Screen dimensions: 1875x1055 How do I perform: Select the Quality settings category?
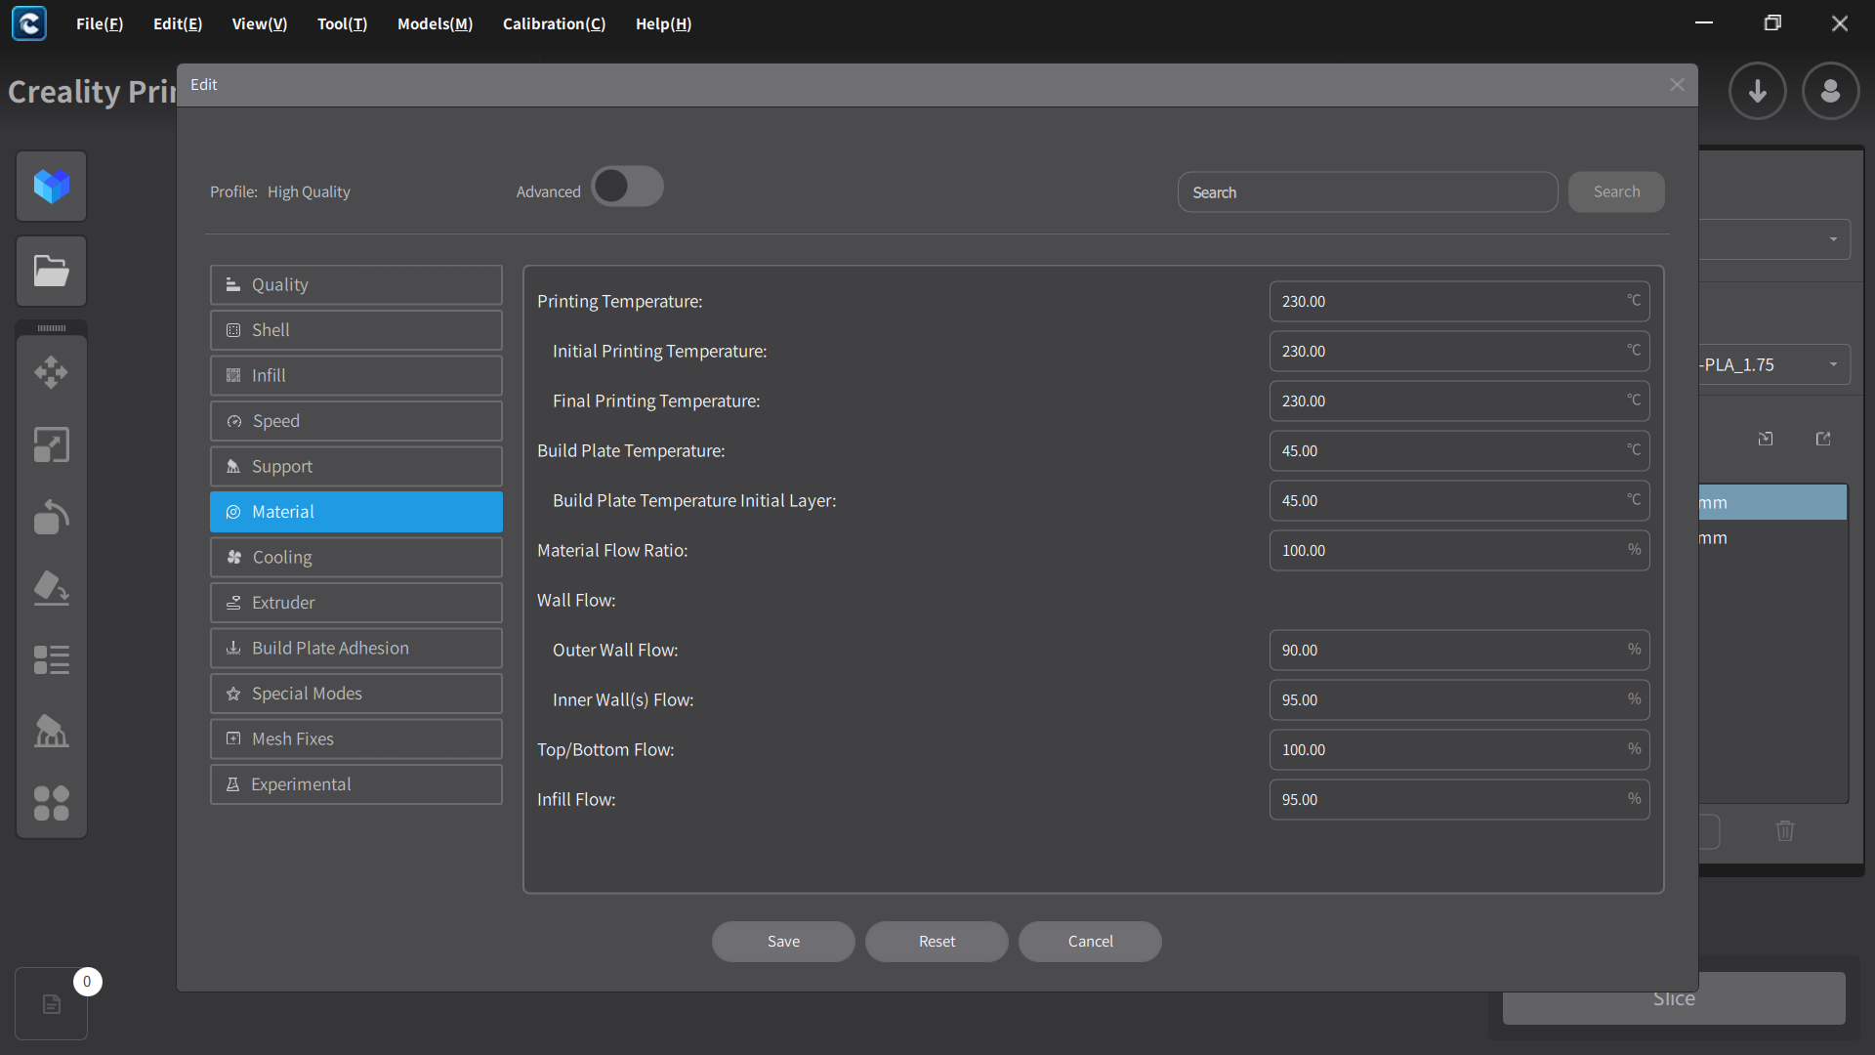pyautogui.click(x=356, y=285)
